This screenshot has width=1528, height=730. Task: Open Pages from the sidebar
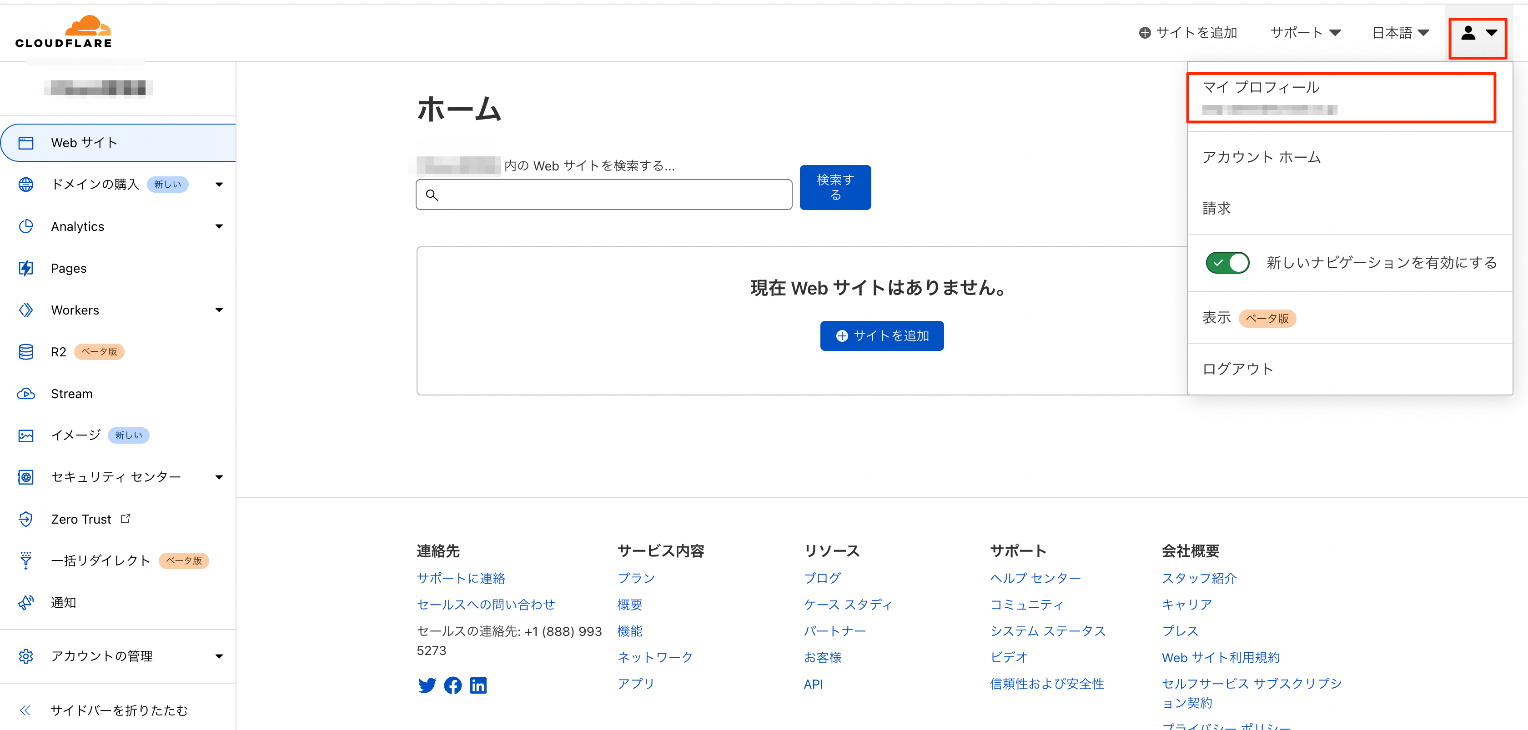pyautogui.click(x=68, y=269)
